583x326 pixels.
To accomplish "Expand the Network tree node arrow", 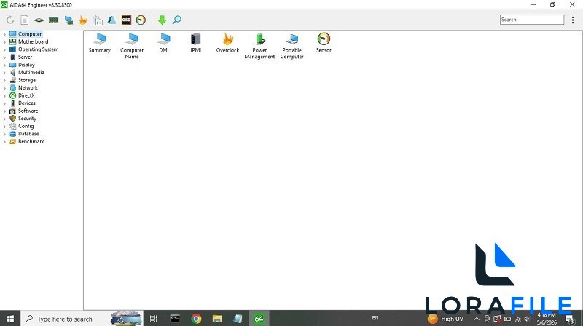I will coord(4,88).
